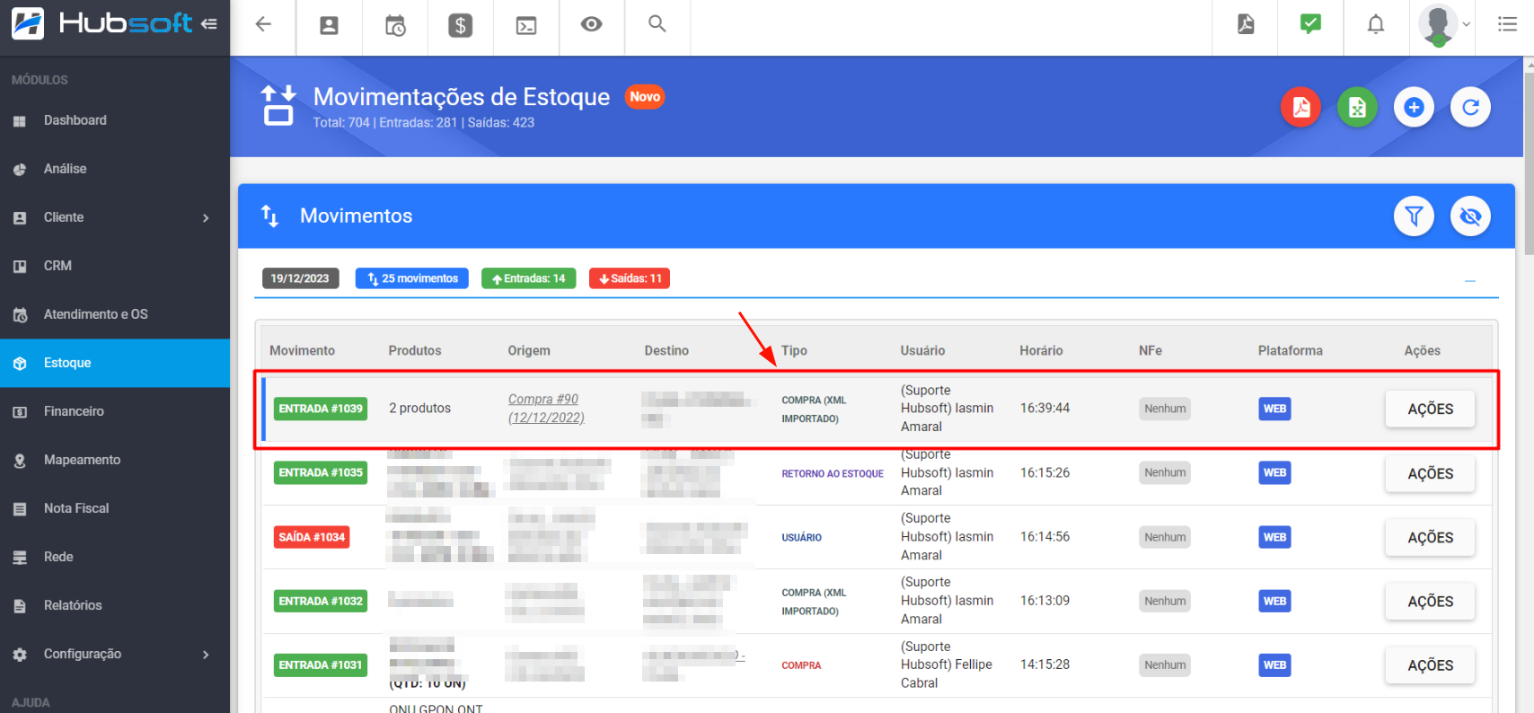Open Dashboard module
Image resolution: width=1534 pixels, height=713 pixels.
115,120
